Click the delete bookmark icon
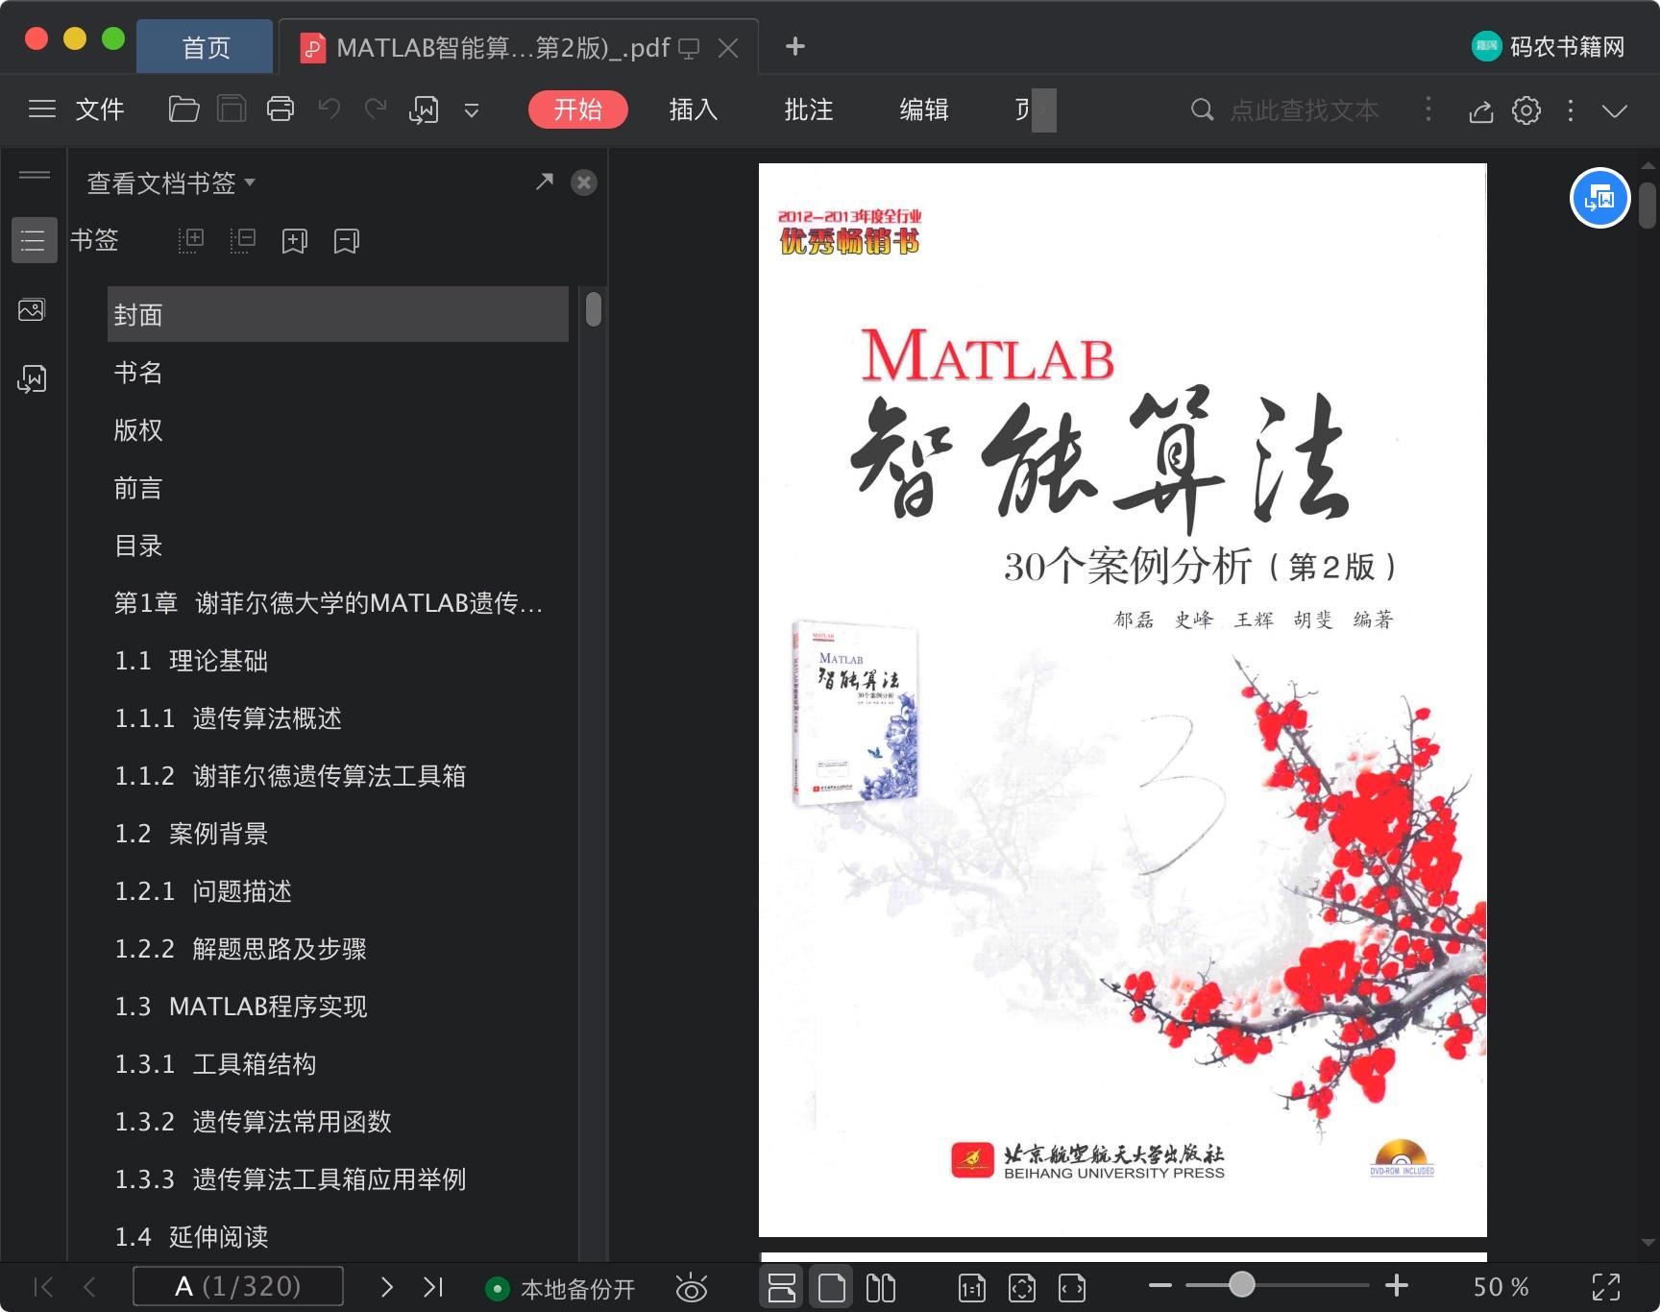Viewport: 1660px width, 1312px height. (x=347, y=241)
